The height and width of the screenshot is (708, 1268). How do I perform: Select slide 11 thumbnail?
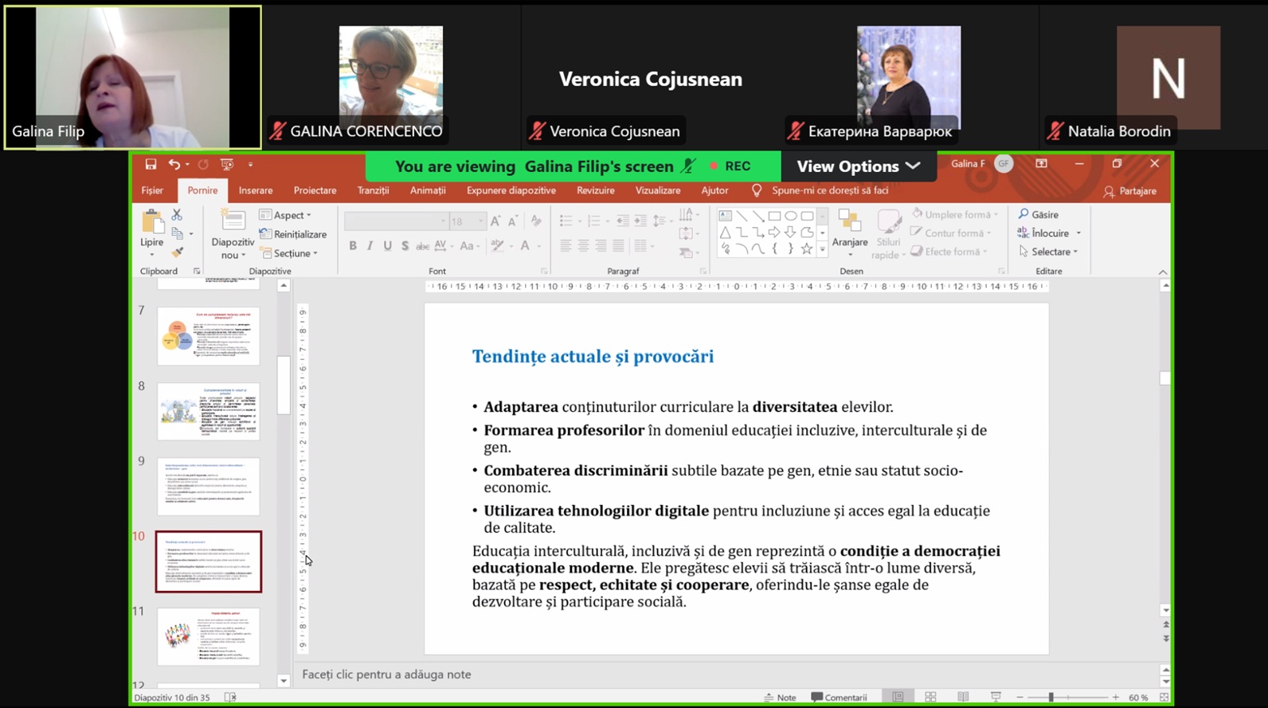(x=209, y=636)
